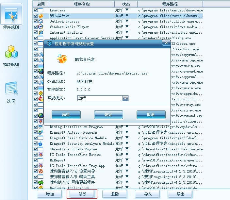Open the status dropdown for RsReport
230x200 pixels.
127,160
